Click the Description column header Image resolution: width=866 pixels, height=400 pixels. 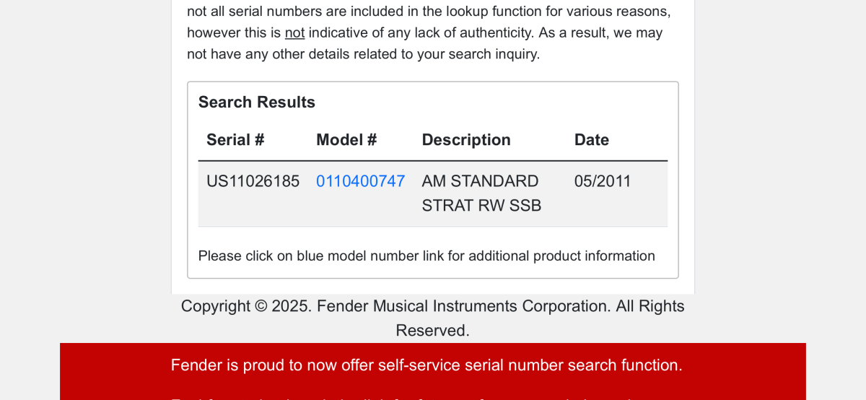click(466, 140)
